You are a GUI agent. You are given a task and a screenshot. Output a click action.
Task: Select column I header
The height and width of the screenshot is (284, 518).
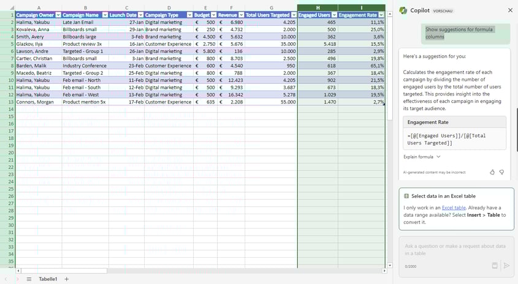(x=362, y=7)
